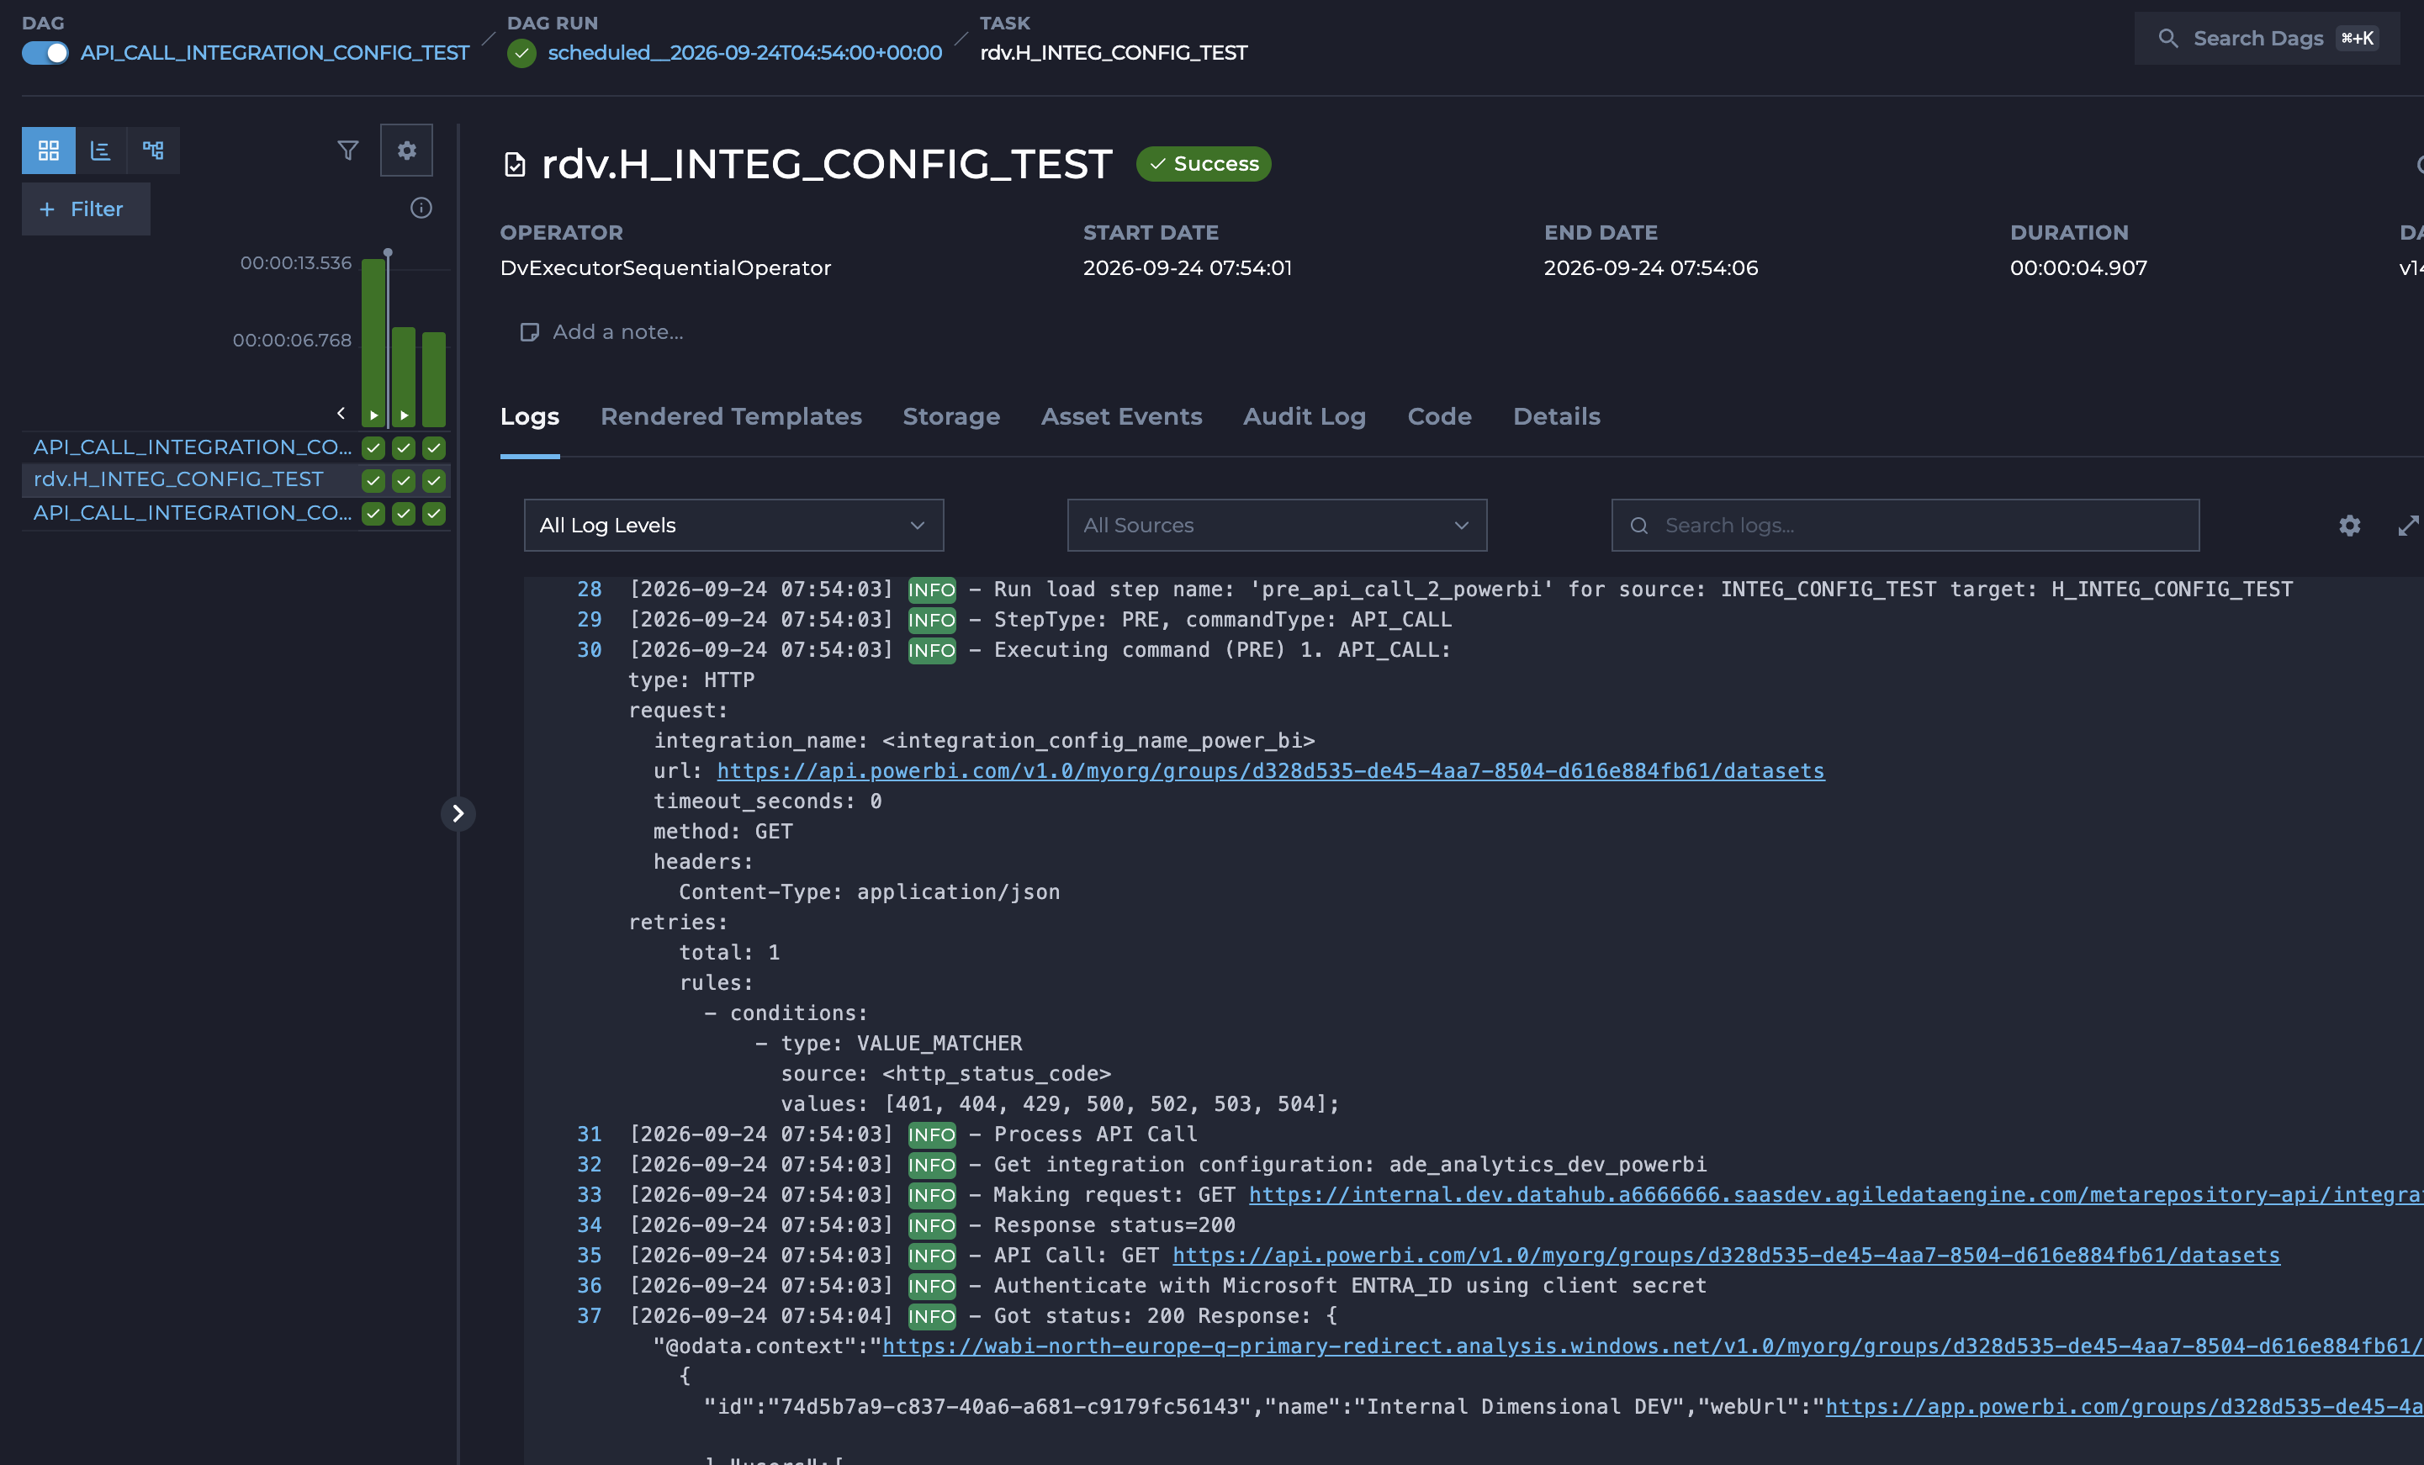Open the request url powerbi datasets link

(1270, 771)
